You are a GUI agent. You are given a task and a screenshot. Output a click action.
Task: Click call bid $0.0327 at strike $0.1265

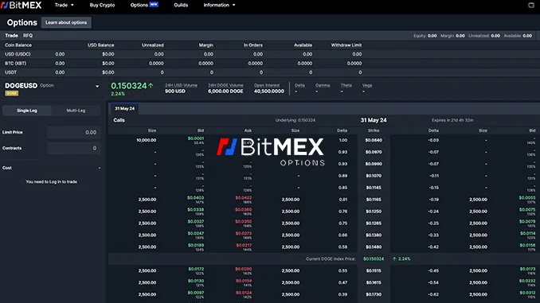point(196,222)
